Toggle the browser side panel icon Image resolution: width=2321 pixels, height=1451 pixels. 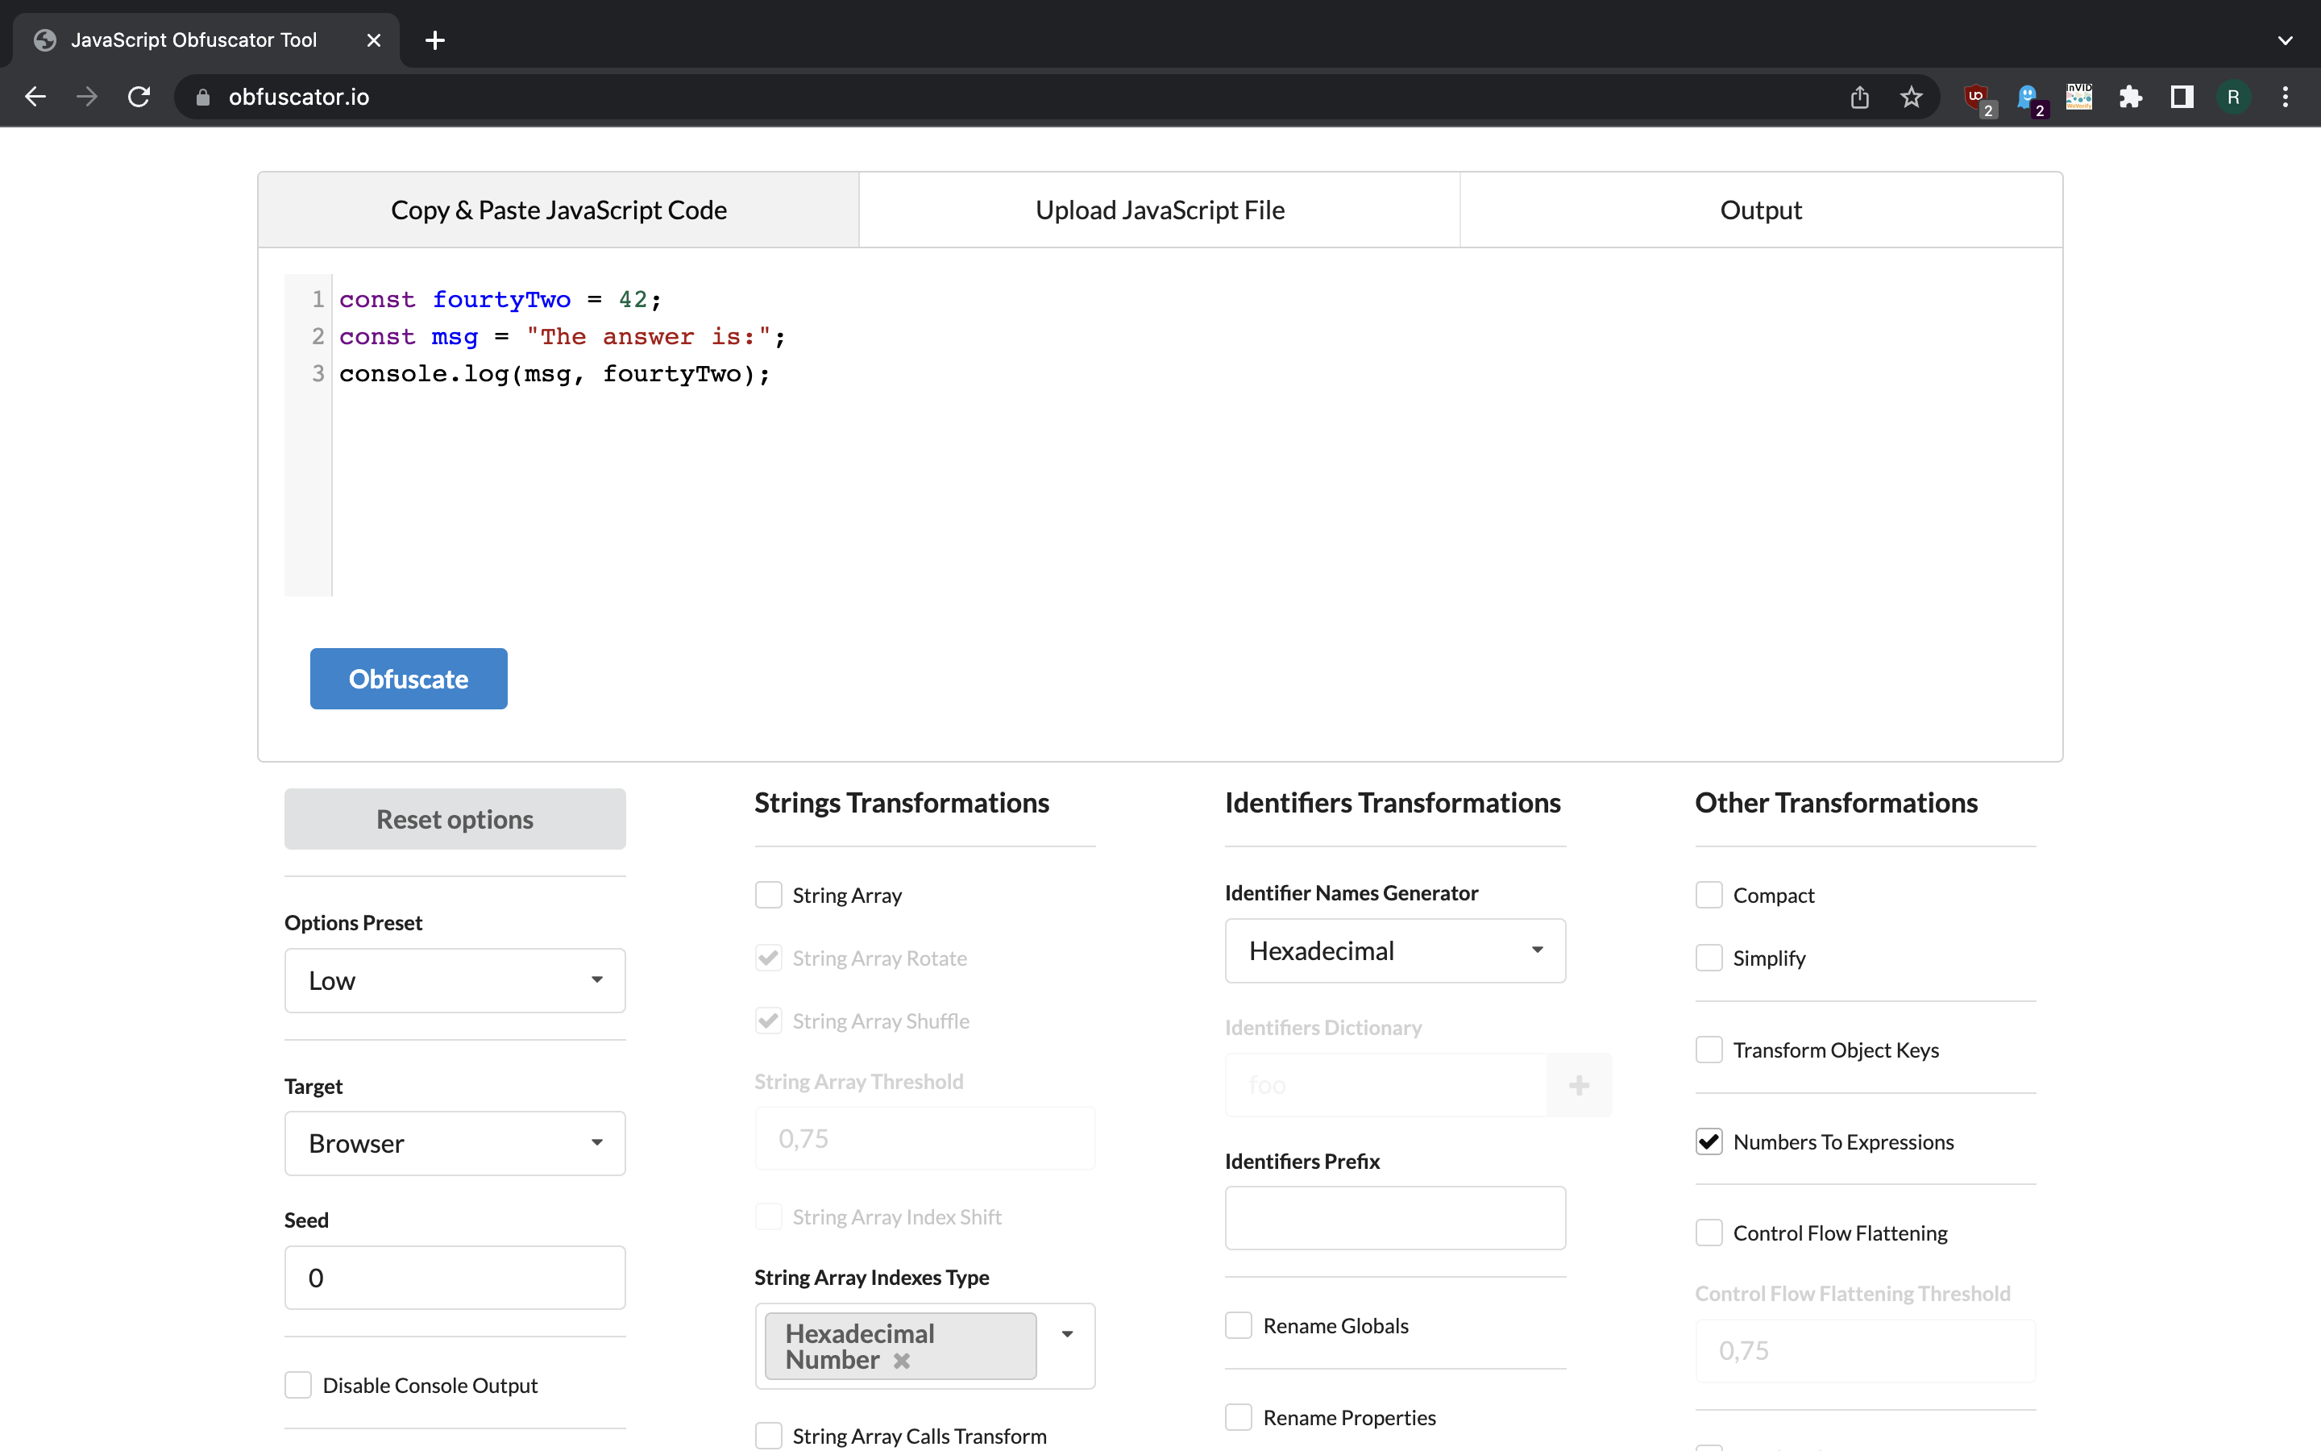2182,97
